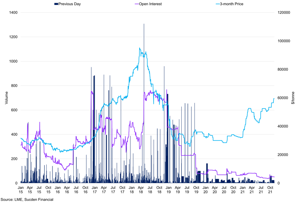Click the 800 tick on the volume axis
This screenshot has width=297, height=202.
tap(14, 86)
